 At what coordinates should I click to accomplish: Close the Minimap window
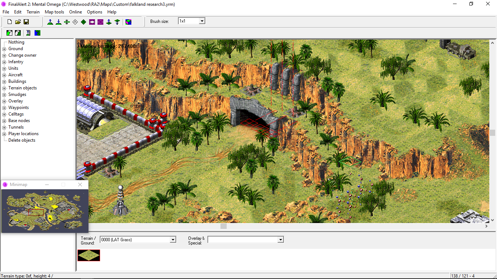pos(80,185)
